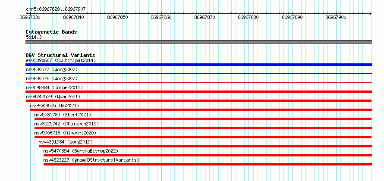Open nsv830377 (Wong2007) variant label
Viewport: 384px width, 181px height.
(52, 69)
